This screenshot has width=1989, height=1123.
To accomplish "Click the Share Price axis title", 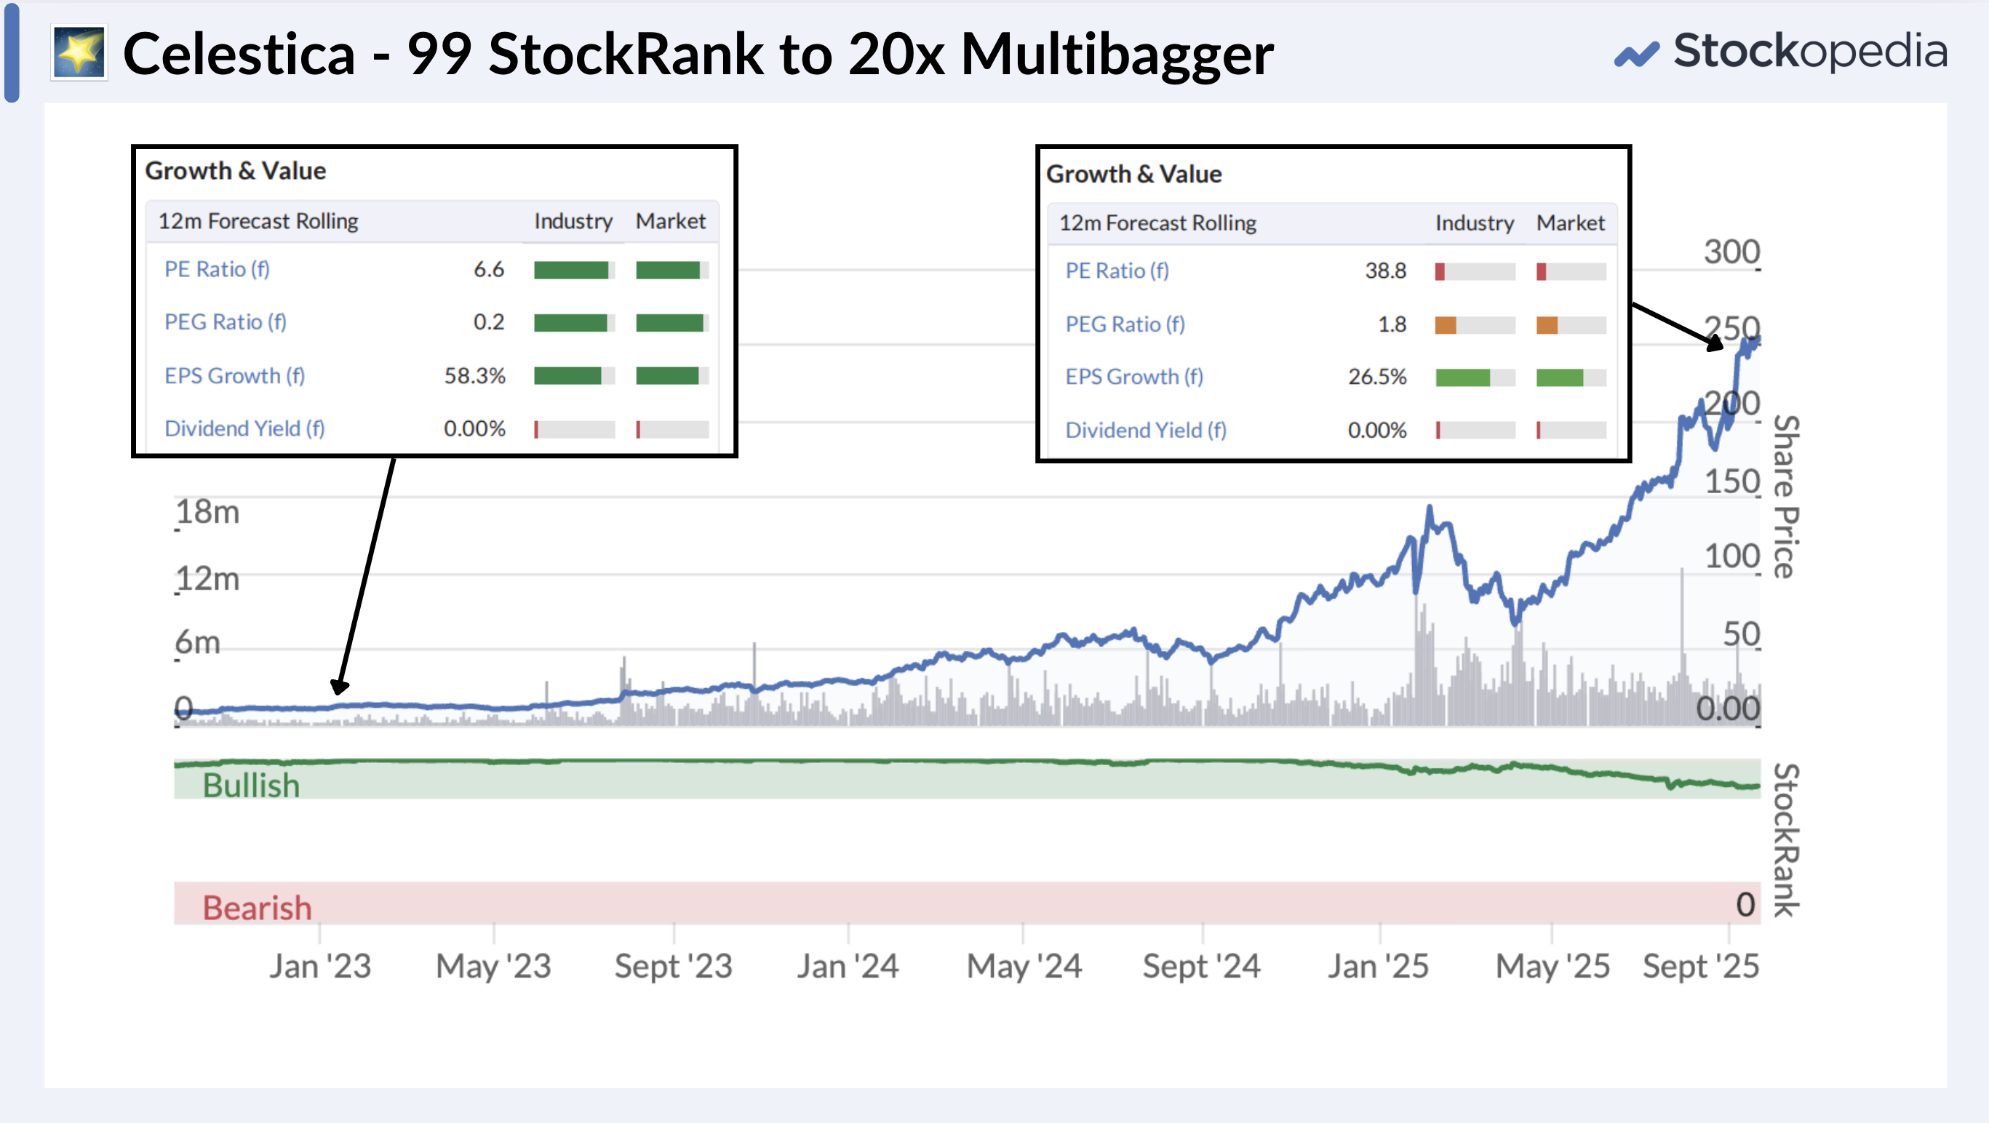I will pyautogui.click(x=1787, y=496).
